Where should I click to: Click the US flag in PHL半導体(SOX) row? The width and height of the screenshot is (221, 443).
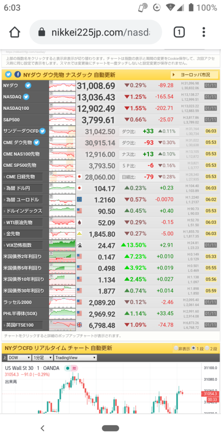79,314
